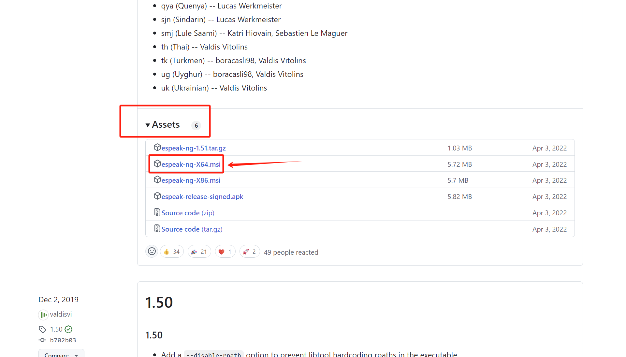Image resolution: width=626 pixels, height=357 pixels.
Task: Open commit b702b03
Action: [x=63, y=340]
